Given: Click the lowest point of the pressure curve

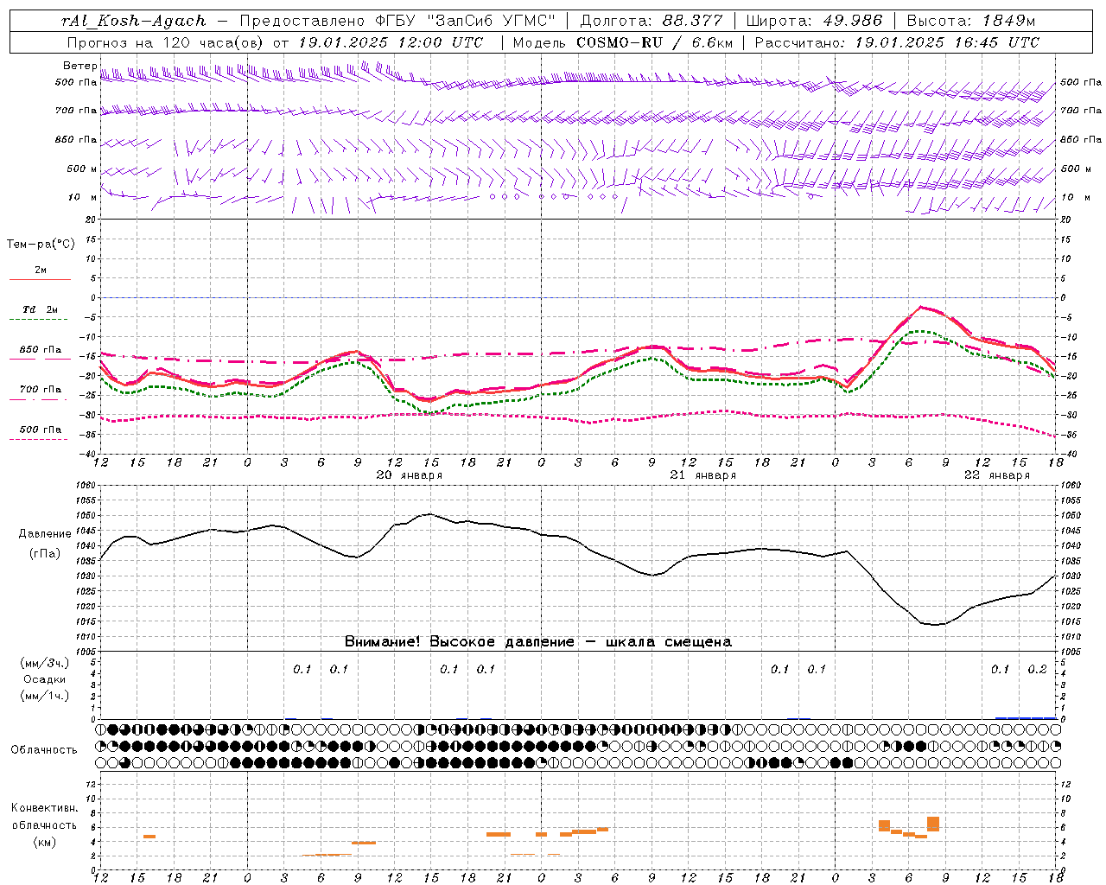Looking at the screenshot, I should tap(934, 624).
